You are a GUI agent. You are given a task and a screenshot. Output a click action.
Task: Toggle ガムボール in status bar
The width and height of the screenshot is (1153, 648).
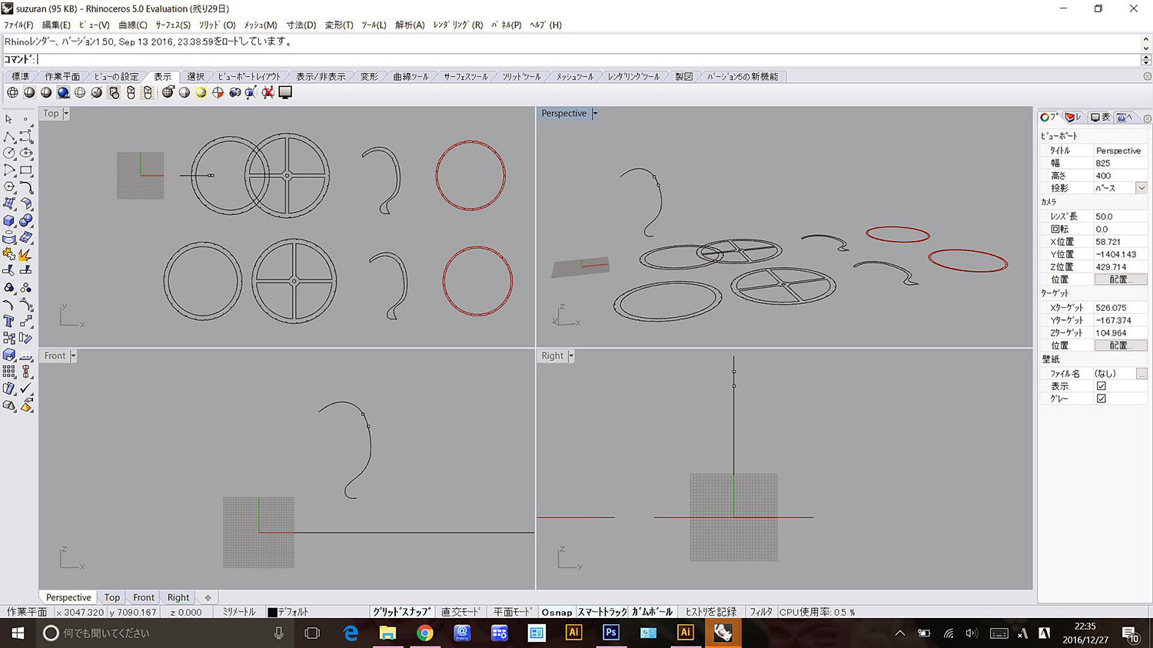653,612
